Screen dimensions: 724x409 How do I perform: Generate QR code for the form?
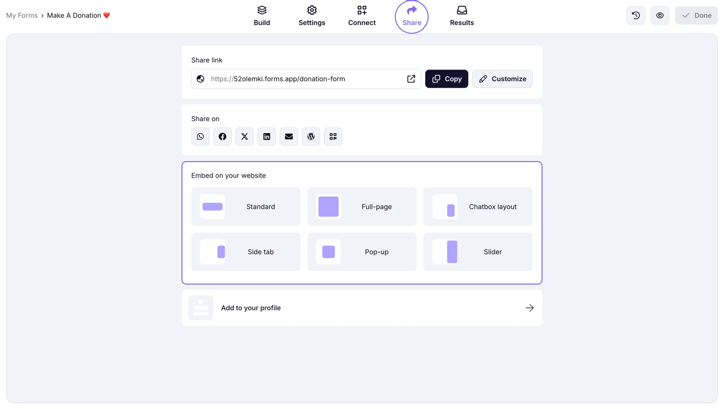point(333,136)
